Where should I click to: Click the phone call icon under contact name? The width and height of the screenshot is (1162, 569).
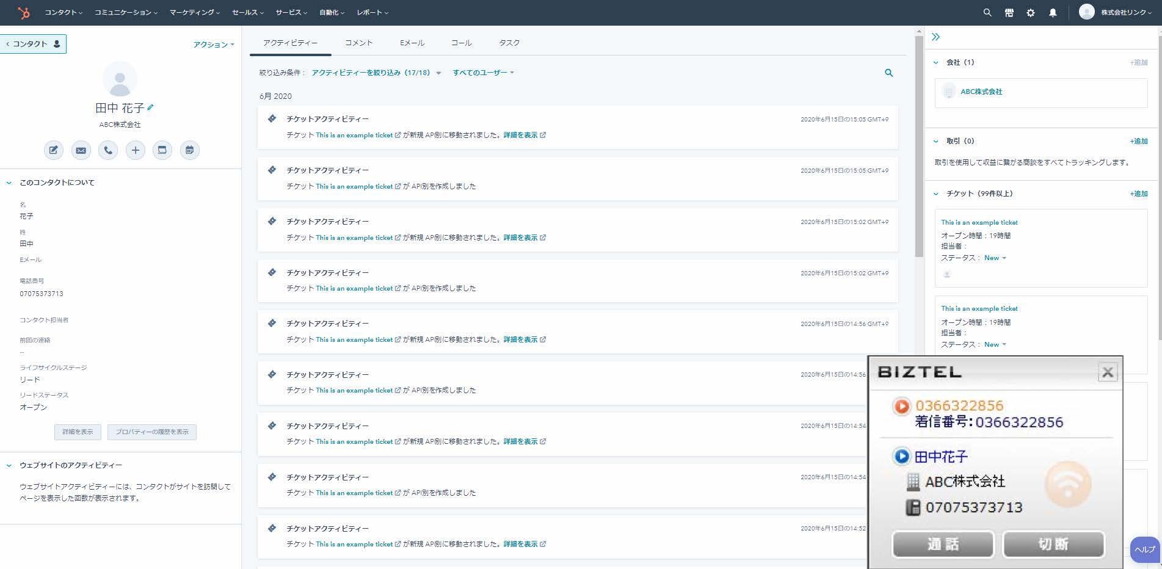pyautogui.click(x=108, y=150)
